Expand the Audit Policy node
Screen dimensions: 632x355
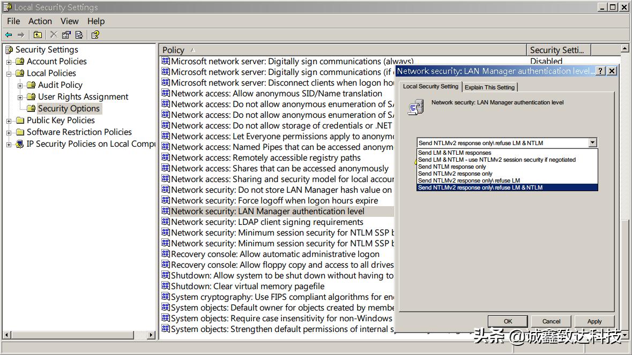click(20, 85)
